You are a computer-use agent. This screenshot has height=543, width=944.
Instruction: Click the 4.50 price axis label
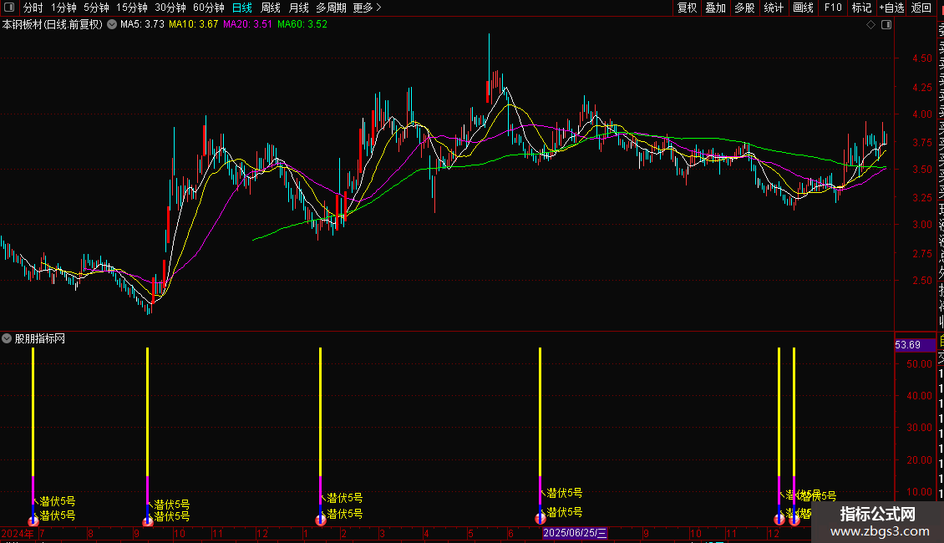921,58
